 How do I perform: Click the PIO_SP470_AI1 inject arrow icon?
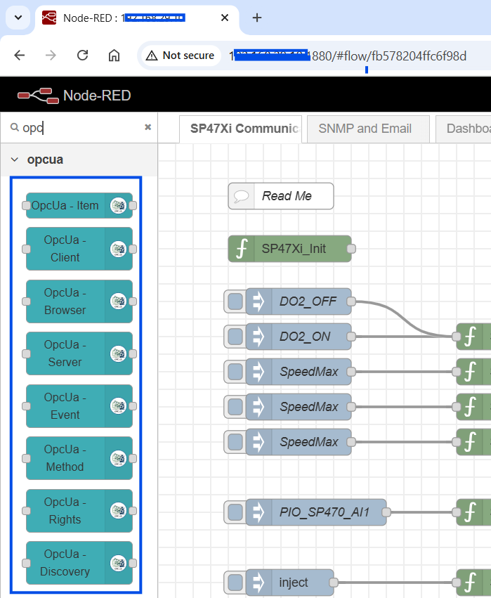coord(258,512)
